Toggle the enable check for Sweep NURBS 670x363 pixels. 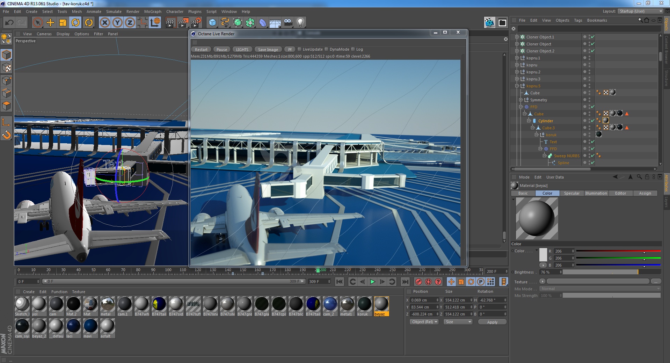(x=593, y=156)
